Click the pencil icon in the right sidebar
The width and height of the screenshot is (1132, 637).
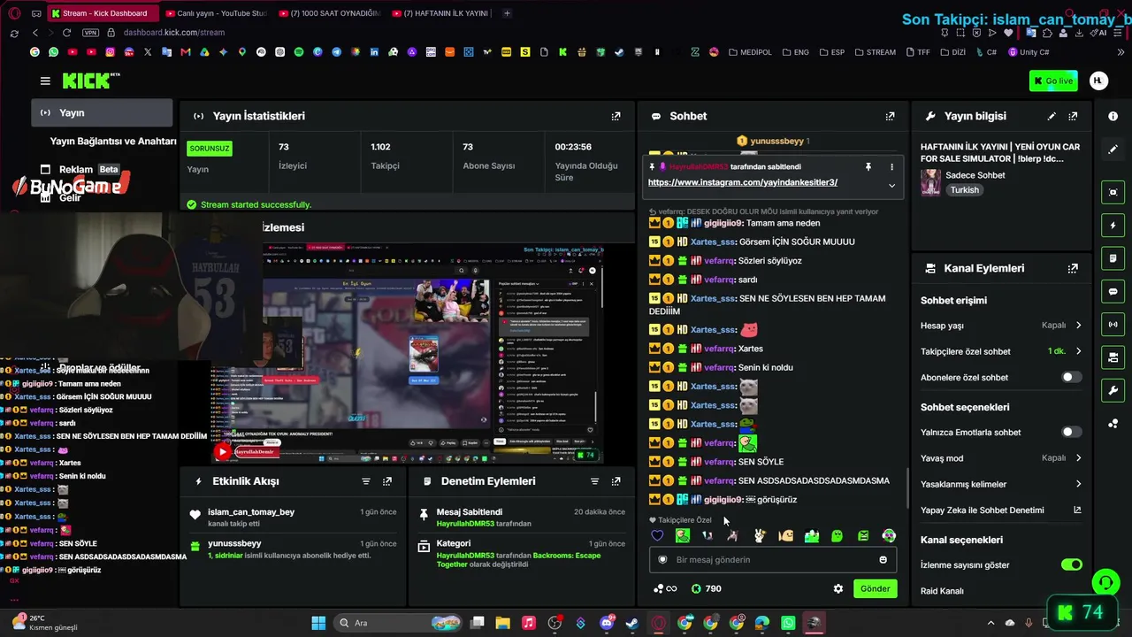[x=1113, y=150]
